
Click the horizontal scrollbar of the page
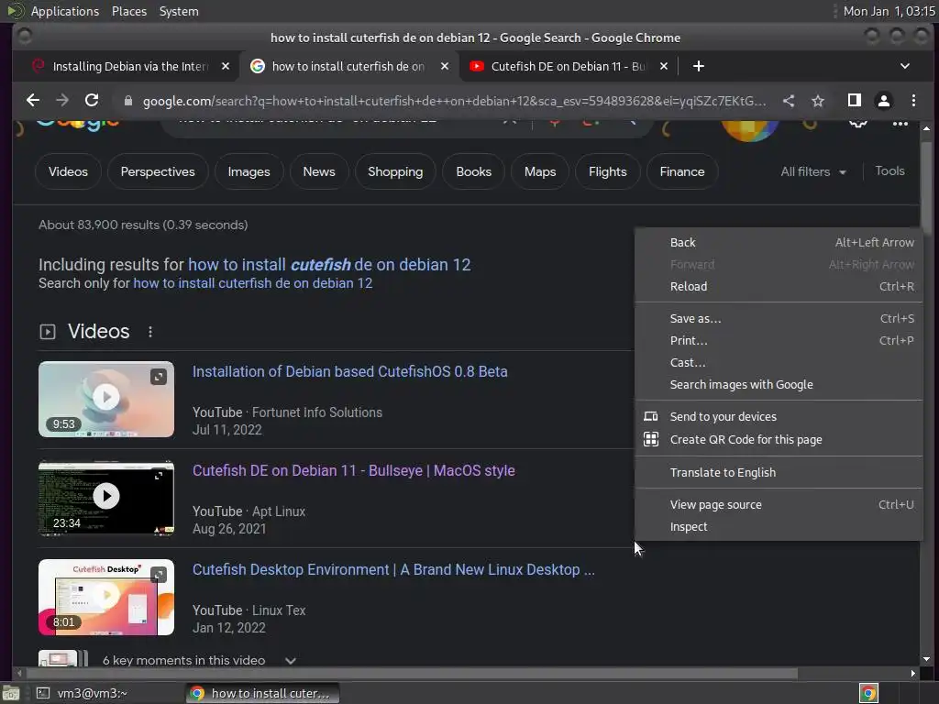tap(410, 674)
